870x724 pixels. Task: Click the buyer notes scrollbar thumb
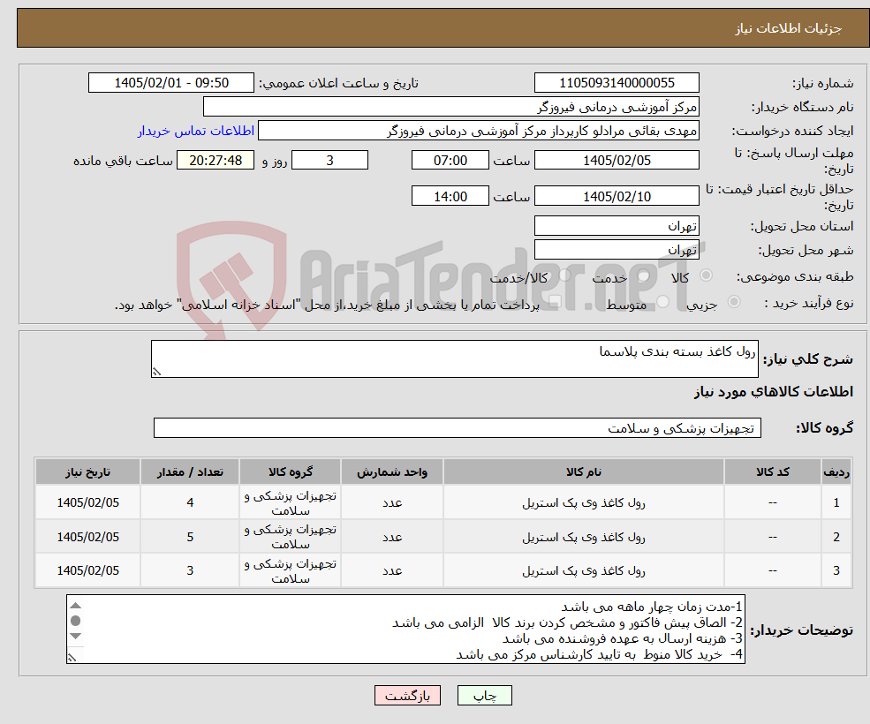coord(76,621)
